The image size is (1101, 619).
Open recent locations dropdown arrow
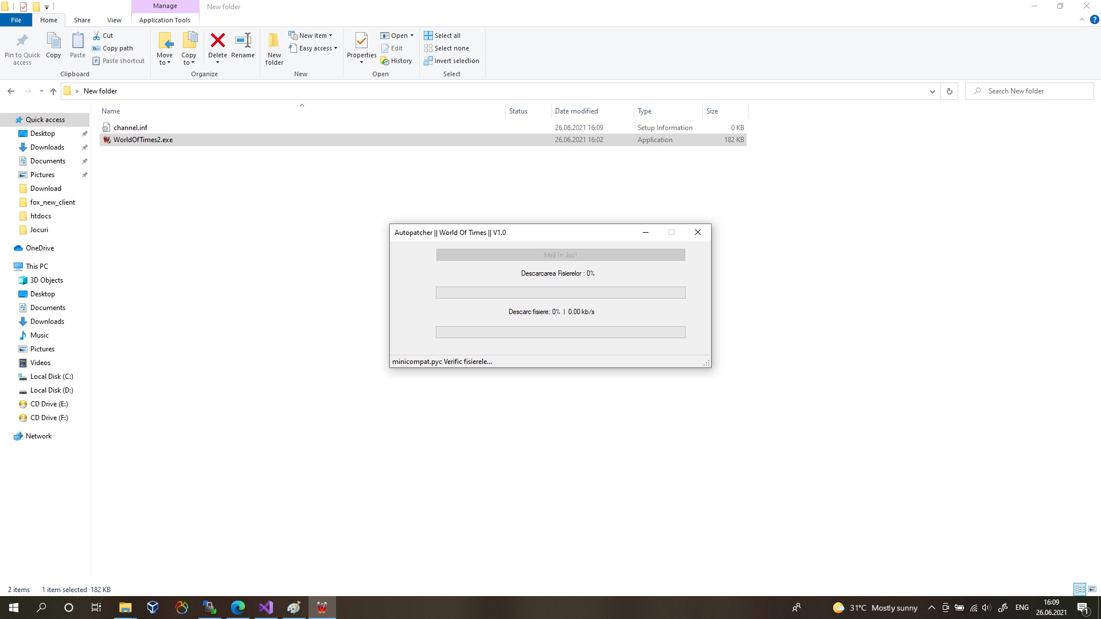[41, 91]
